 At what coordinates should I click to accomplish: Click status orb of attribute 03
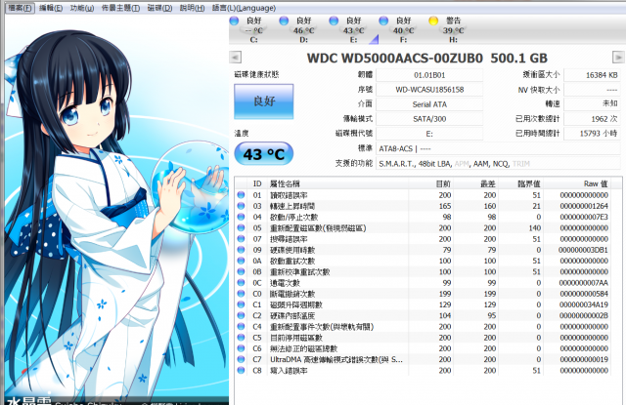(241, 206)
